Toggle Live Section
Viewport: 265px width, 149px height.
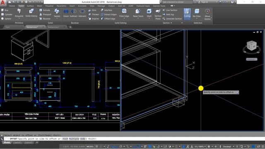click(170, 10)
